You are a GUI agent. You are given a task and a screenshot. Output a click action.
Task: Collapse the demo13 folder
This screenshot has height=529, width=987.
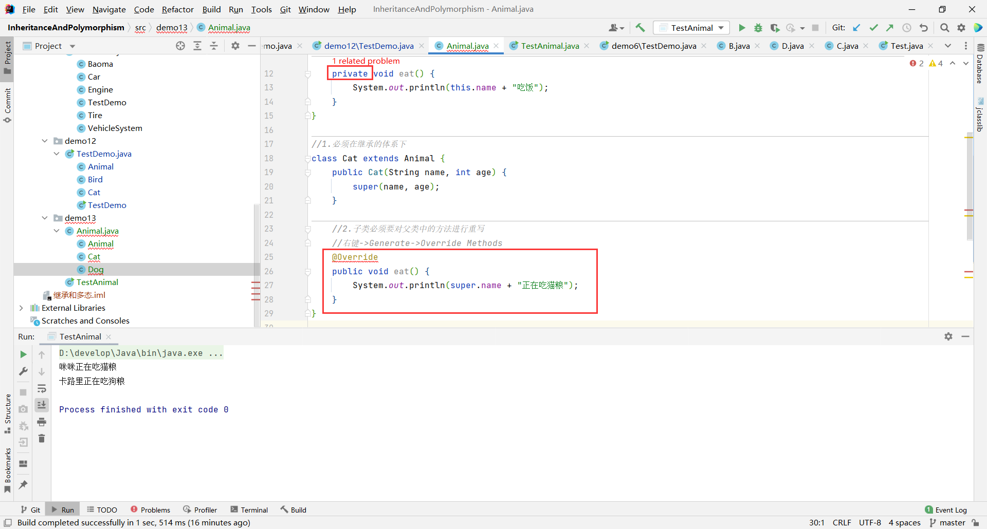(x=45, y=218)
